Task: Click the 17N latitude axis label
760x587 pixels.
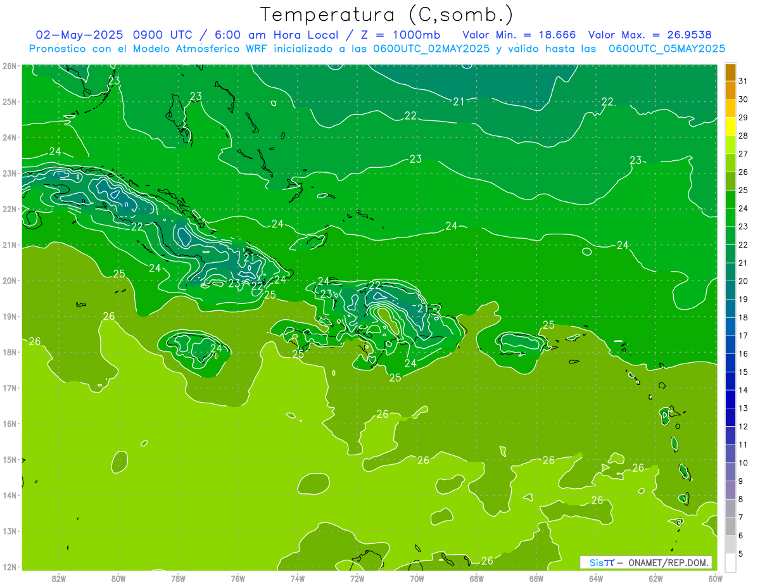Action: 9,388
